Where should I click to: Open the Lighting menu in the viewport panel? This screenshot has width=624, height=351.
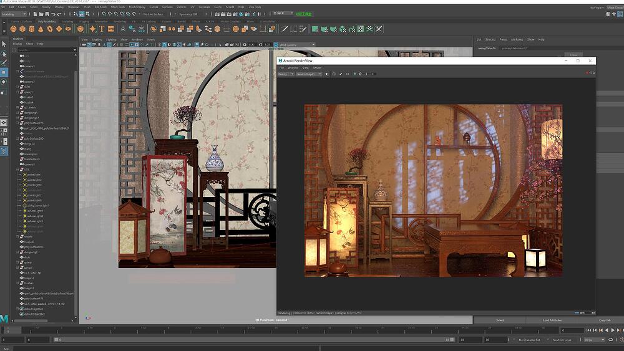(x=111, y=40)
